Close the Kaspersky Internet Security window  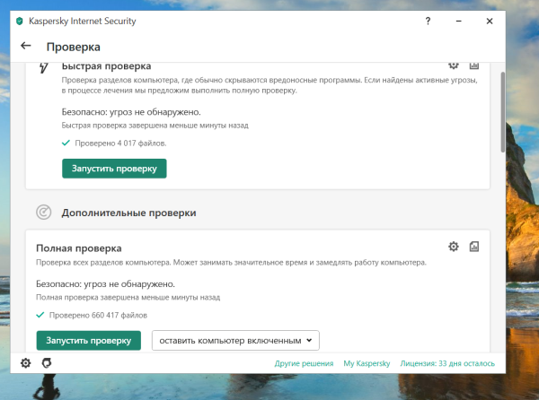[x=490, y=22]
